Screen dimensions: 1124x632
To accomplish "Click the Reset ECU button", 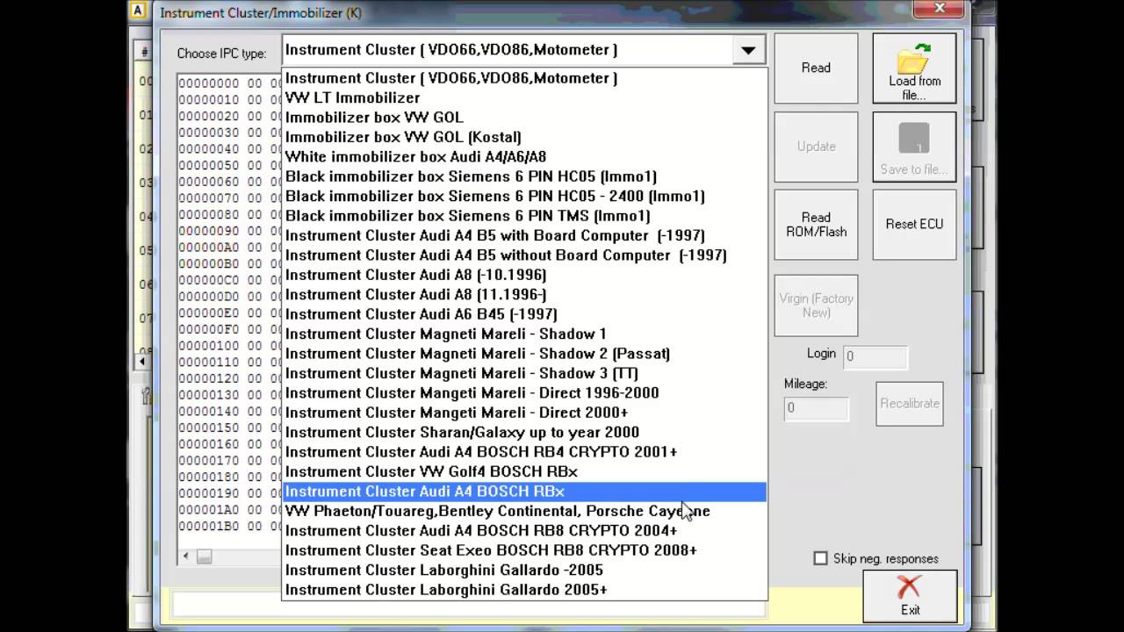I will pos(914,225).
